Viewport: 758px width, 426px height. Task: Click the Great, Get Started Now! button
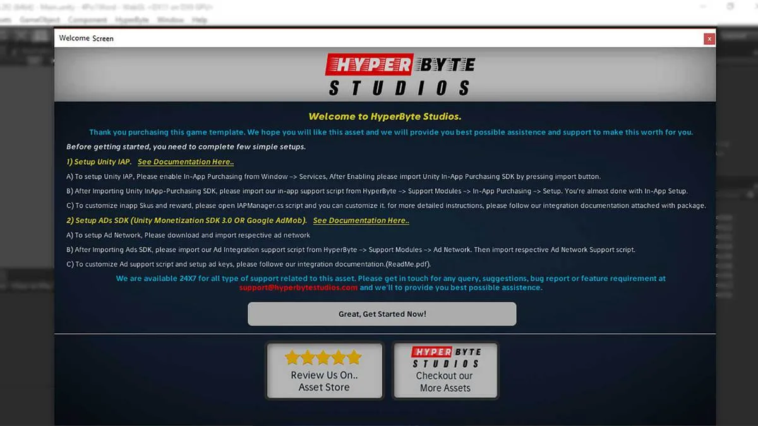coord(382,314)
